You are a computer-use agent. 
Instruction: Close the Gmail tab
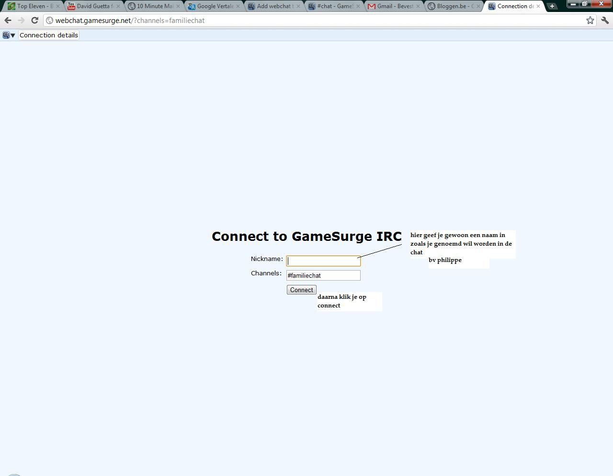[418, 6]
